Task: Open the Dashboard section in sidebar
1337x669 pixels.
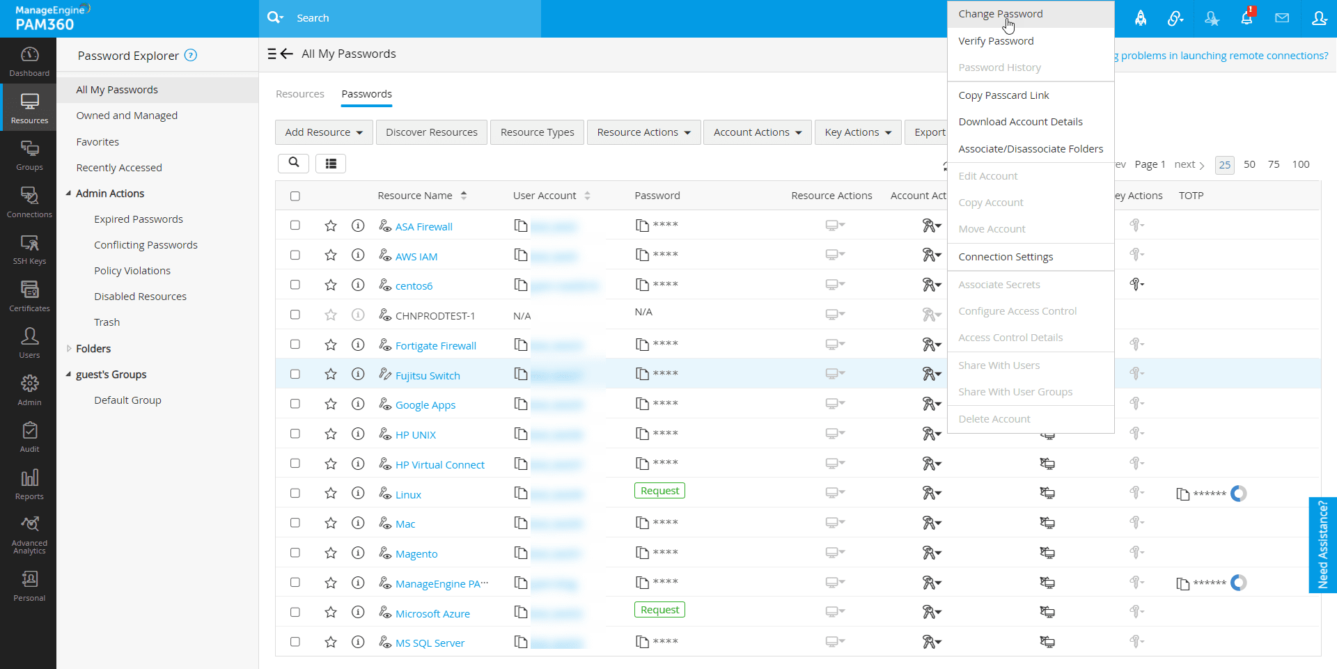Action: click(x=29, y=61)
